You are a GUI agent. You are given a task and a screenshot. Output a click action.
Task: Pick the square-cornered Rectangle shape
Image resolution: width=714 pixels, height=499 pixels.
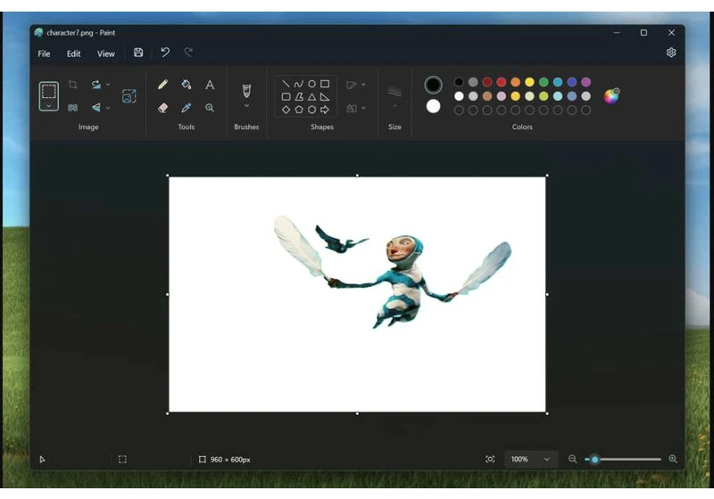pos(325,84)
